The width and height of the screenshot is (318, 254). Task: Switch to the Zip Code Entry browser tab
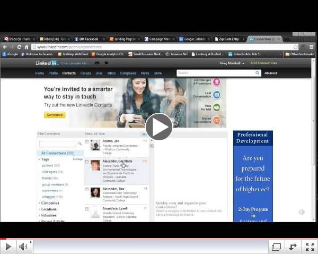(x=229, y=39)
